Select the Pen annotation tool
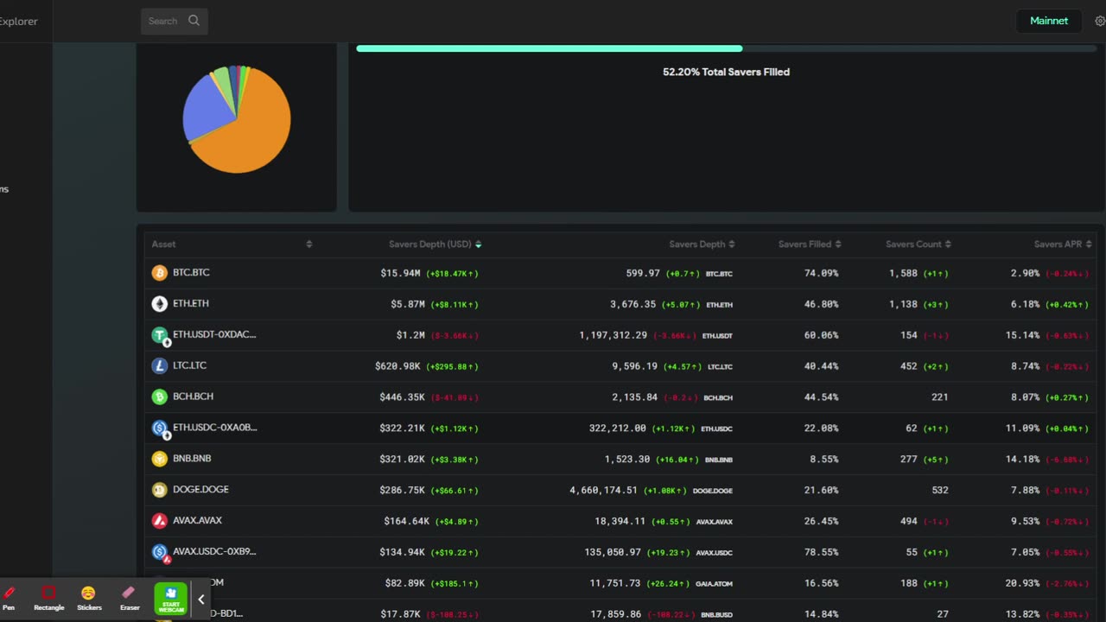1106x622 pixels. pyautogui.click(x=9, y=598)
